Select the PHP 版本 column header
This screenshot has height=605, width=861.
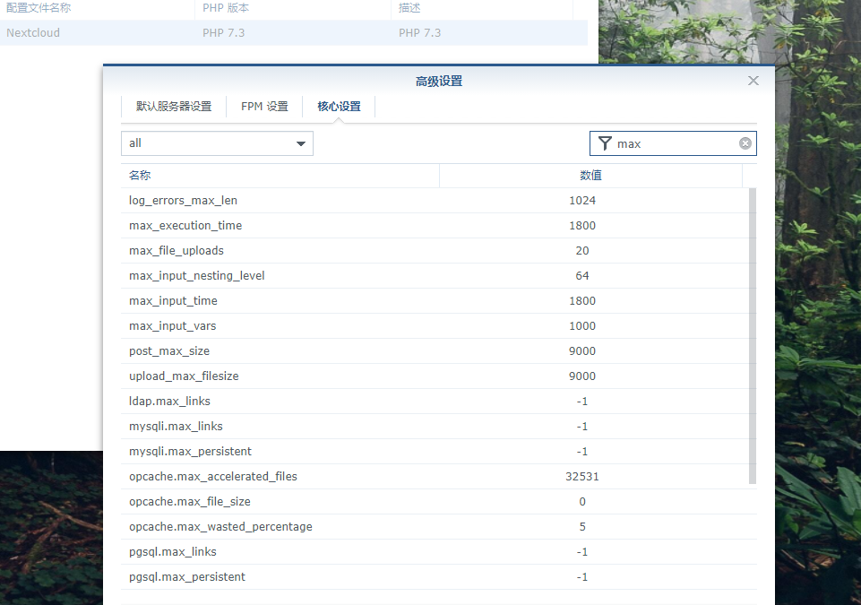click(233, 7)
